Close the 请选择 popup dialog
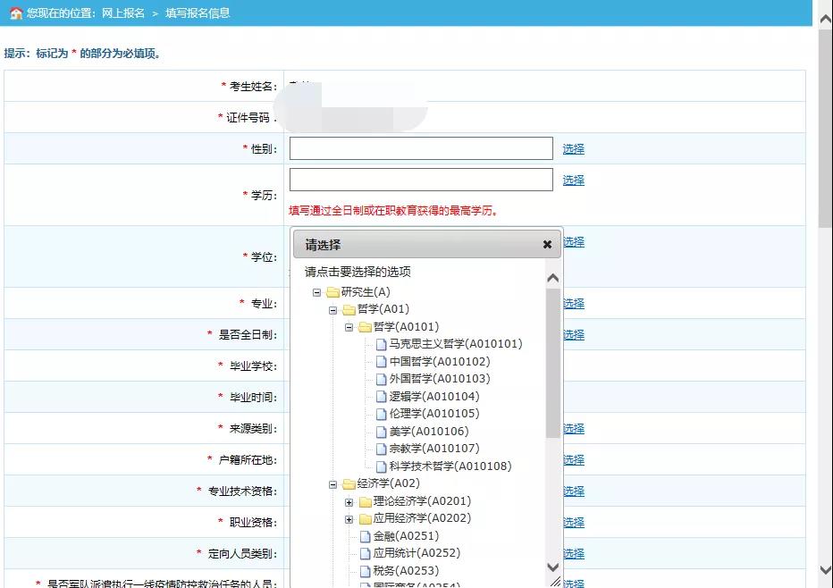The image size is (833, 588). point(547,244)
